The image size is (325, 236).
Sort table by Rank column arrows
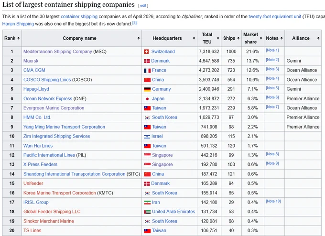coord(19,38)
